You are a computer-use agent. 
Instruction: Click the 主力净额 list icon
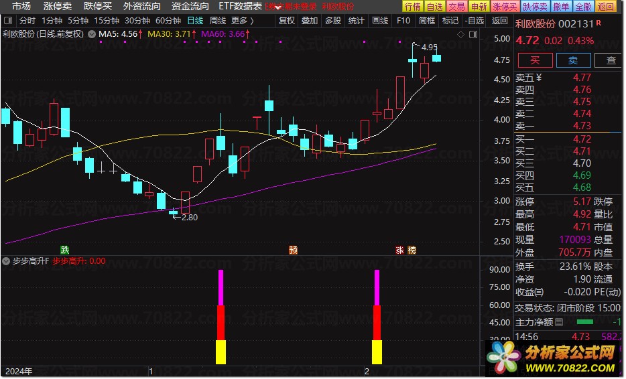point(560,321)
